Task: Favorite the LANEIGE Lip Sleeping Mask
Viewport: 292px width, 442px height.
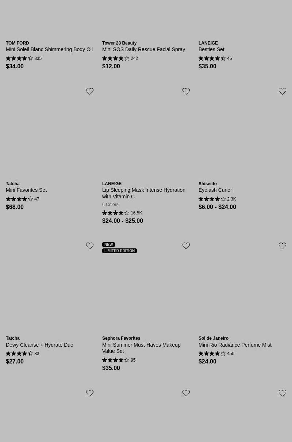Action: pos(186,91)
